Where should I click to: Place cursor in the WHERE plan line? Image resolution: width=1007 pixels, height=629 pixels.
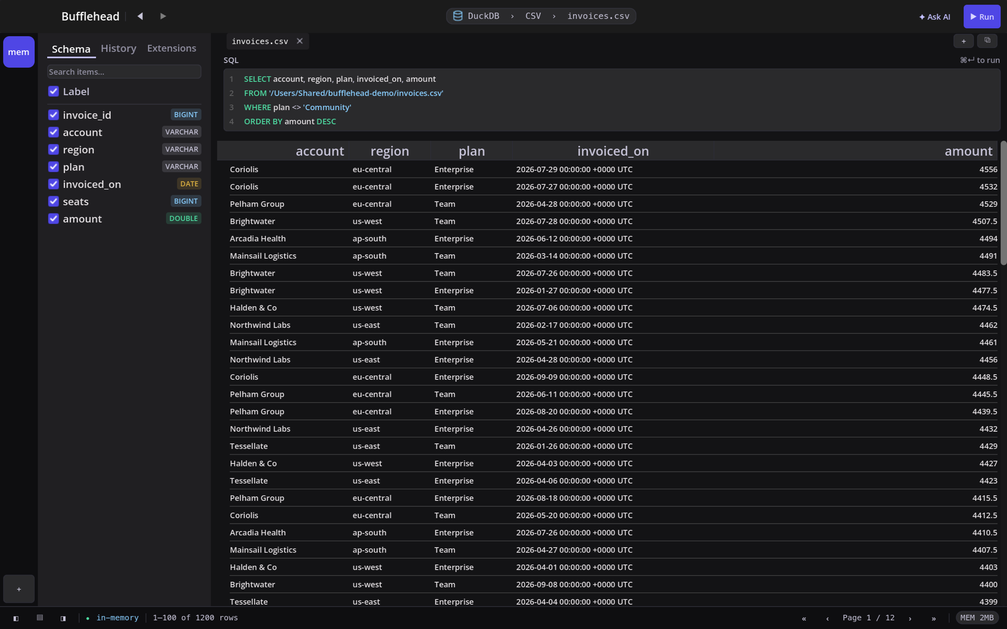(298, 107)
